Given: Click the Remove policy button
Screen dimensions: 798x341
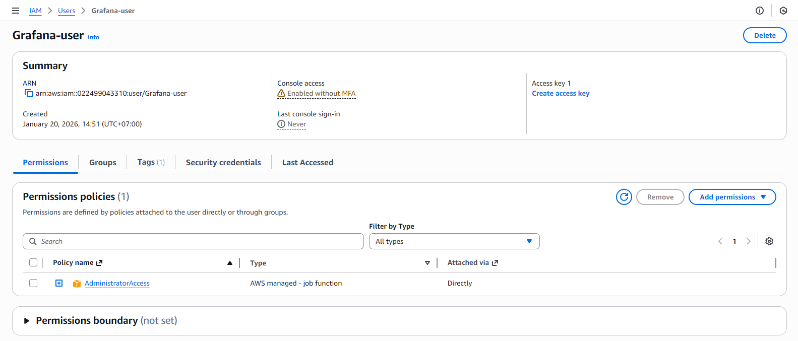Looking at the screenshot, I should click(660, 197).
